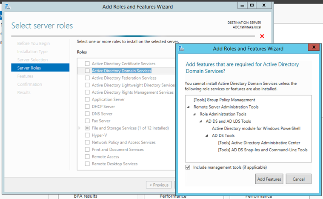The width and height of the screenshot is (323, 199).
Task: Go to Confirmation step
Action: [29, 84]
